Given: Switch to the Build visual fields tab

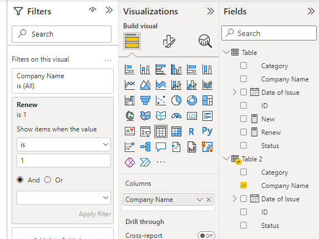Looking at the screenshot, I should 132,41.
